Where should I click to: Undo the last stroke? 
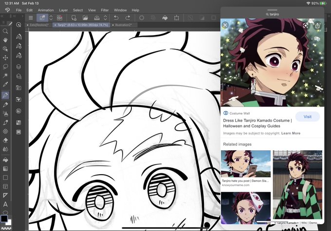click(x=116, y=18)
